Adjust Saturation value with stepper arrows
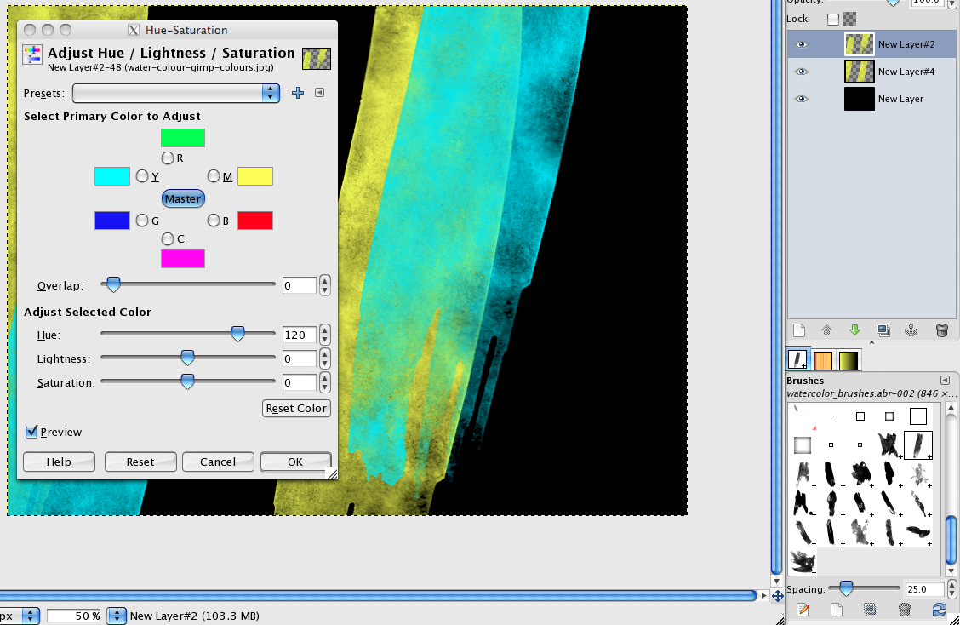 click(x=324, y=383)
